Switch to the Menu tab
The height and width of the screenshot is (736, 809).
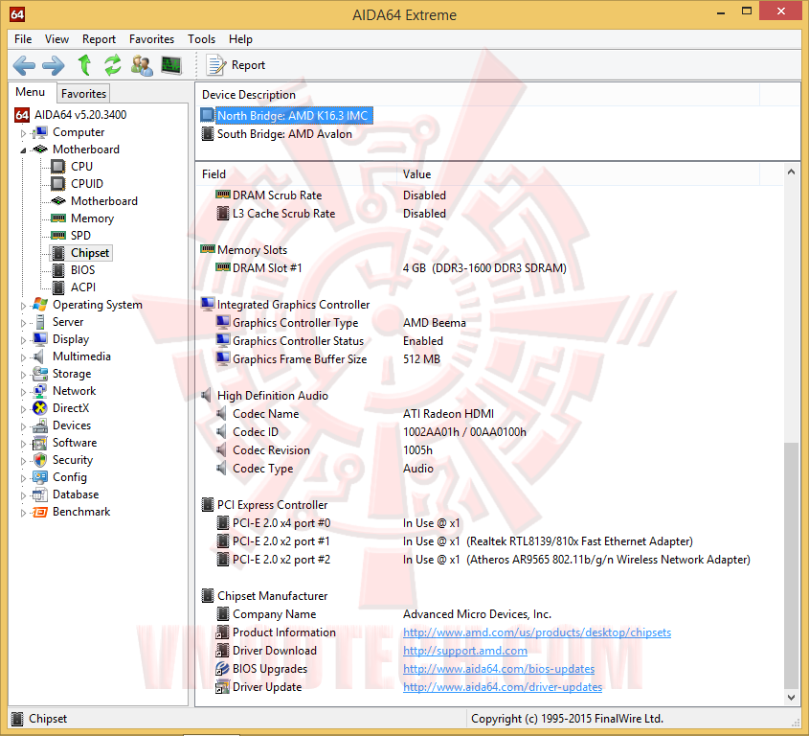[x=31, y=92]
